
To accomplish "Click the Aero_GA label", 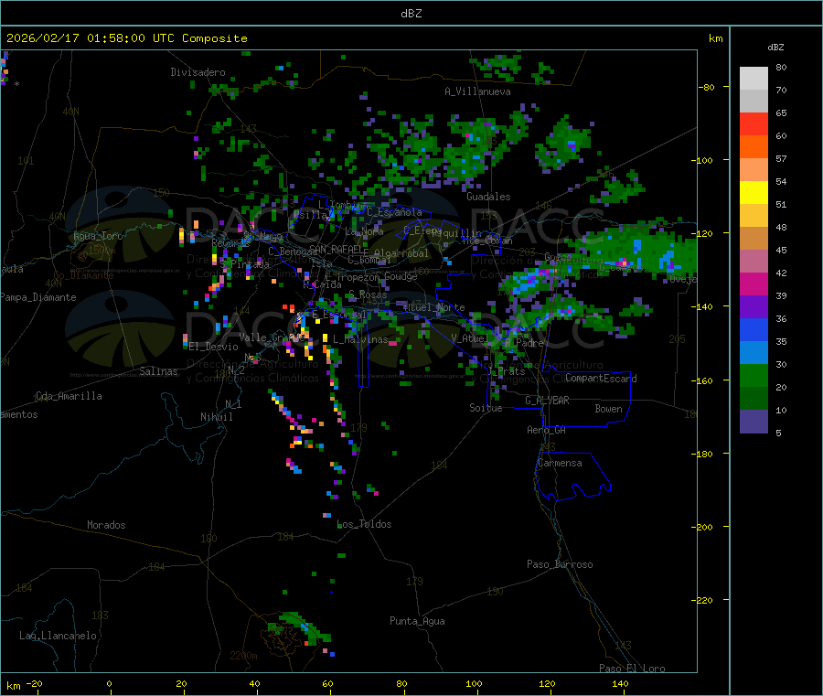I will click(547, 431).
